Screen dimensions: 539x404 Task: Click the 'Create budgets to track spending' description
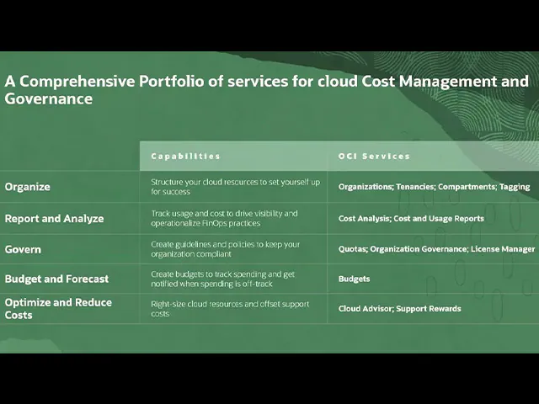pos(224,279)
